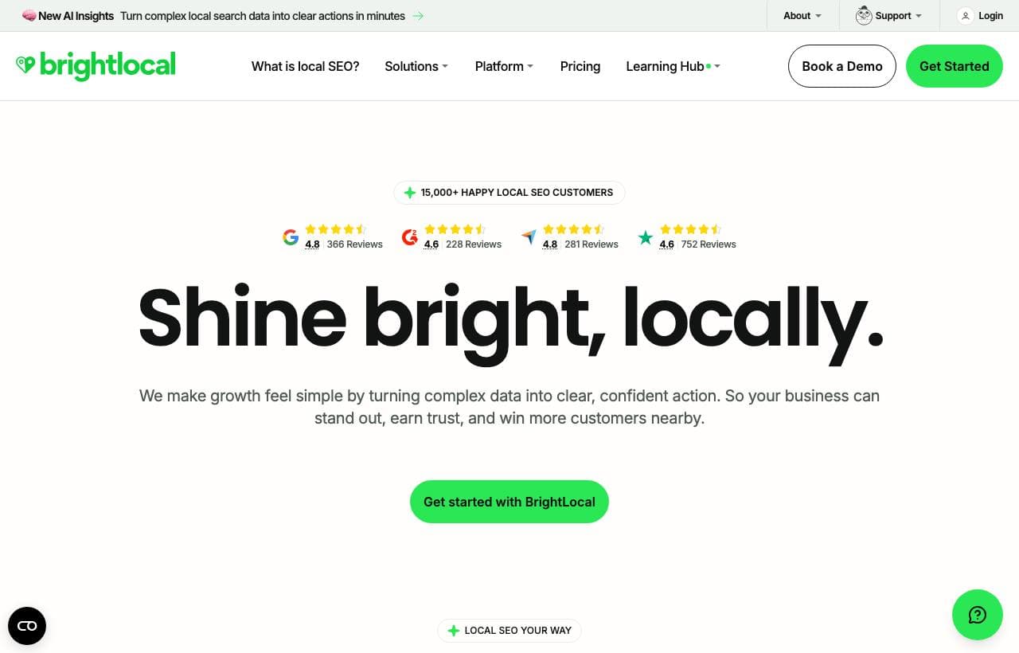Click the 4.6 rating next to G2 logo

(431, 244)
